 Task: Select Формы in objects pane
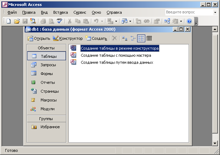47,74
